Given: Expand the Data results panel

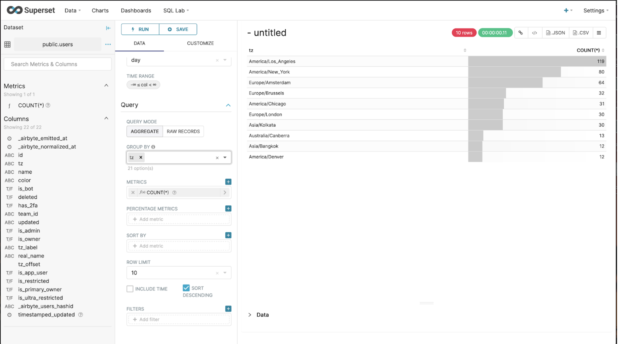Looking at the screenshot, I should (x=250, y=315).
